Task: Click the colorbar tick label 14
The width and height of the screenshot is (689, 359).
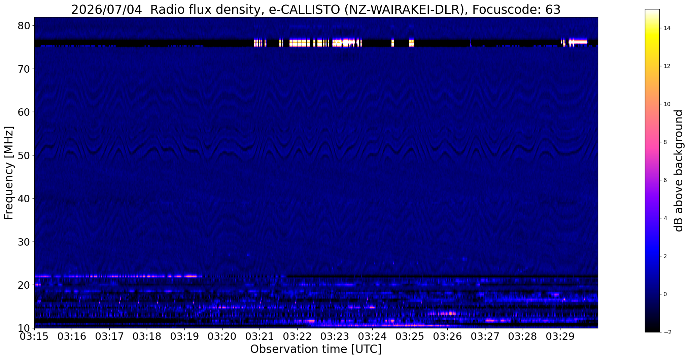Action: point(666,28)
